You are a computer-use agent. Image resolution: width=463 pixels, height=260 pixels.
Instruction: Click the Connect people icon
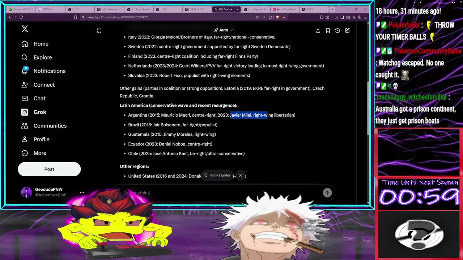click(25, 85)
